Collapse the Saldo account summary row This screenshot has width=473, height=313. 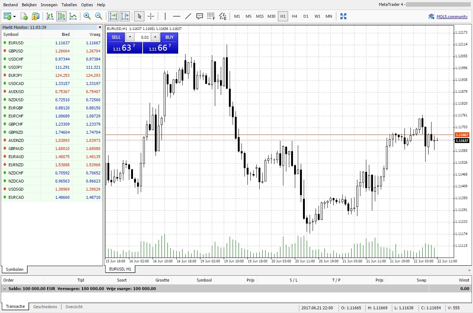point(5,289)
